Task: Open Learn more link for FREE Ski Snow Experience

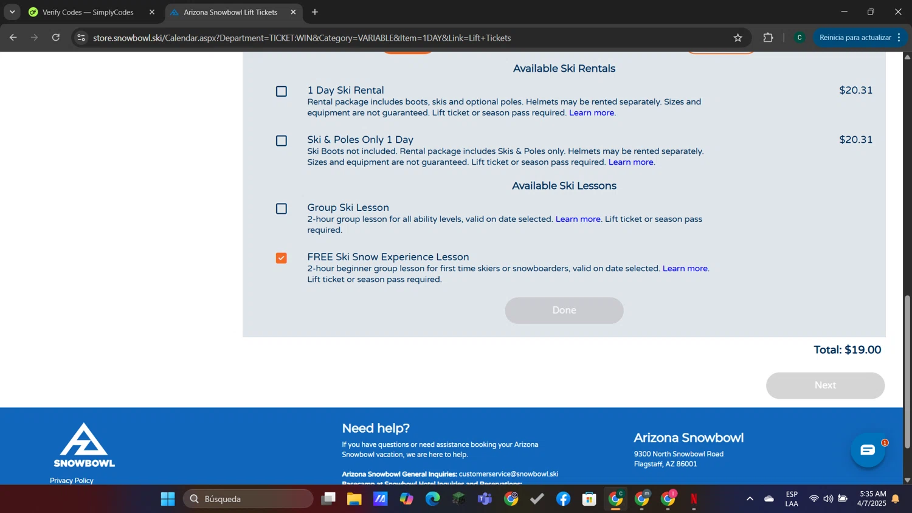Action: [x=685, y=268]
